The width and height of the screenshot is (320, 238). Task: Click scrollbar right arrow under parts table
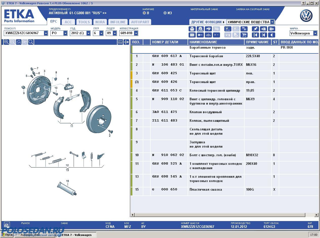316,215
